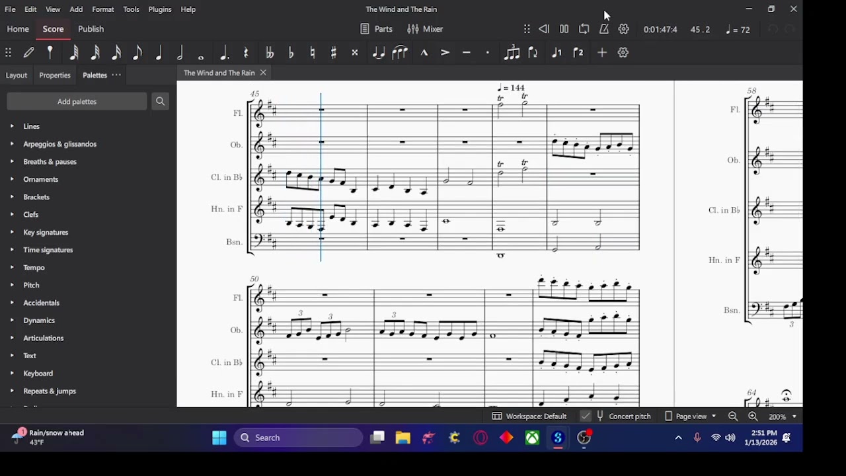The image size is (846, 476).
Task: Expand the Key signatures palette
Action: click(x=11, y=232)
